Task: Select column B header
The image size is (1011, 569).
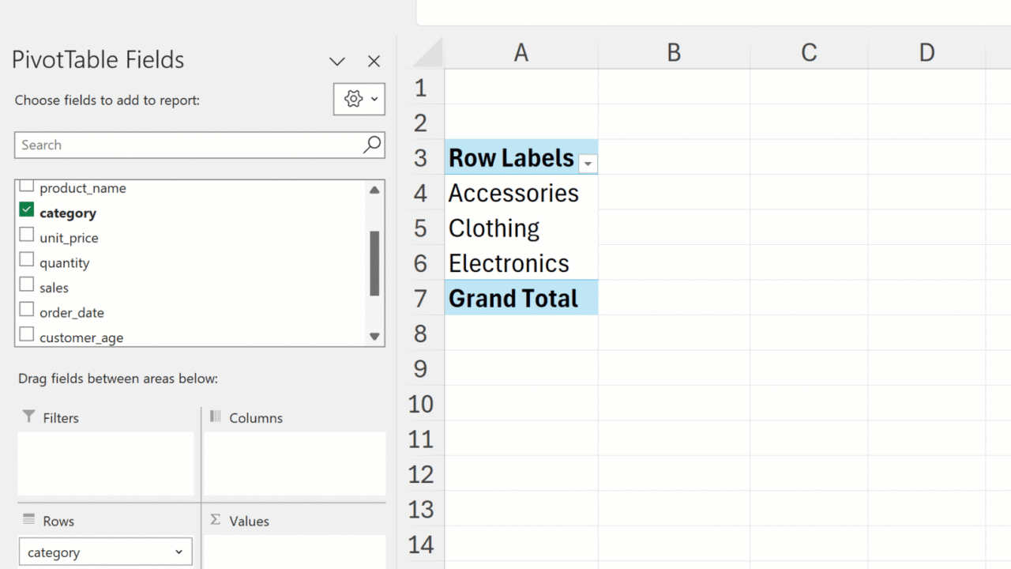Action: pos(673,53)
